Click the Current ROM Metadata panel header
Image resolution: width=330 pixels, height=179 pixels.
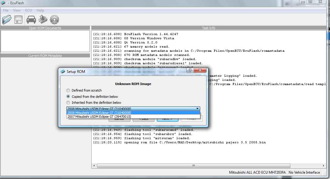tap(45, 56)
